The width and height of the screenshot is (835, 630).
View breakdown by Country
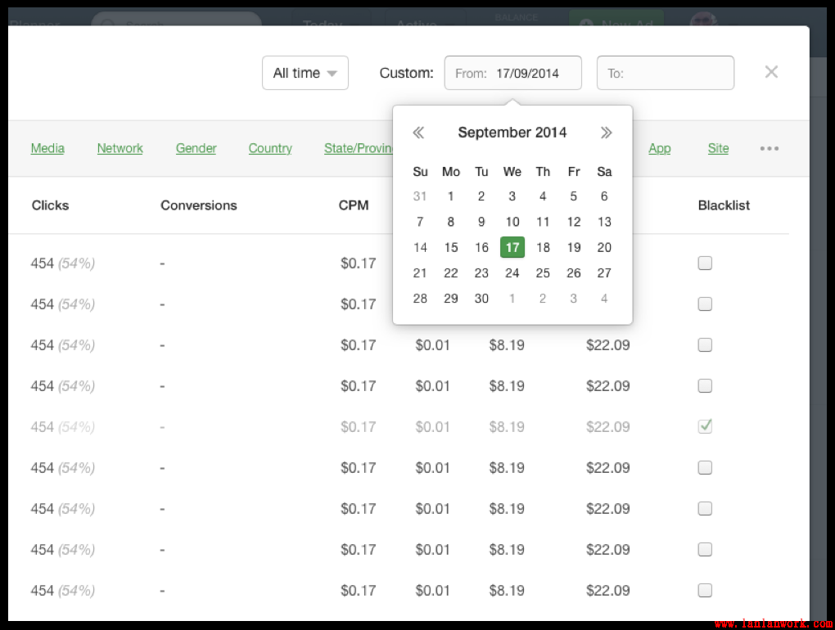pyautogui.click(x=270, y=148)
